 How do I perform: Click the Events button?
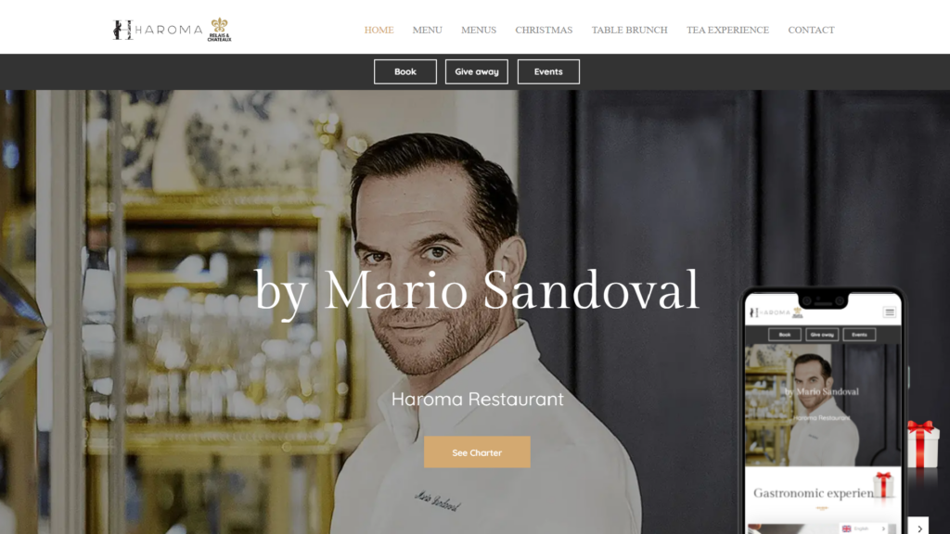click(x=548, y=71)
